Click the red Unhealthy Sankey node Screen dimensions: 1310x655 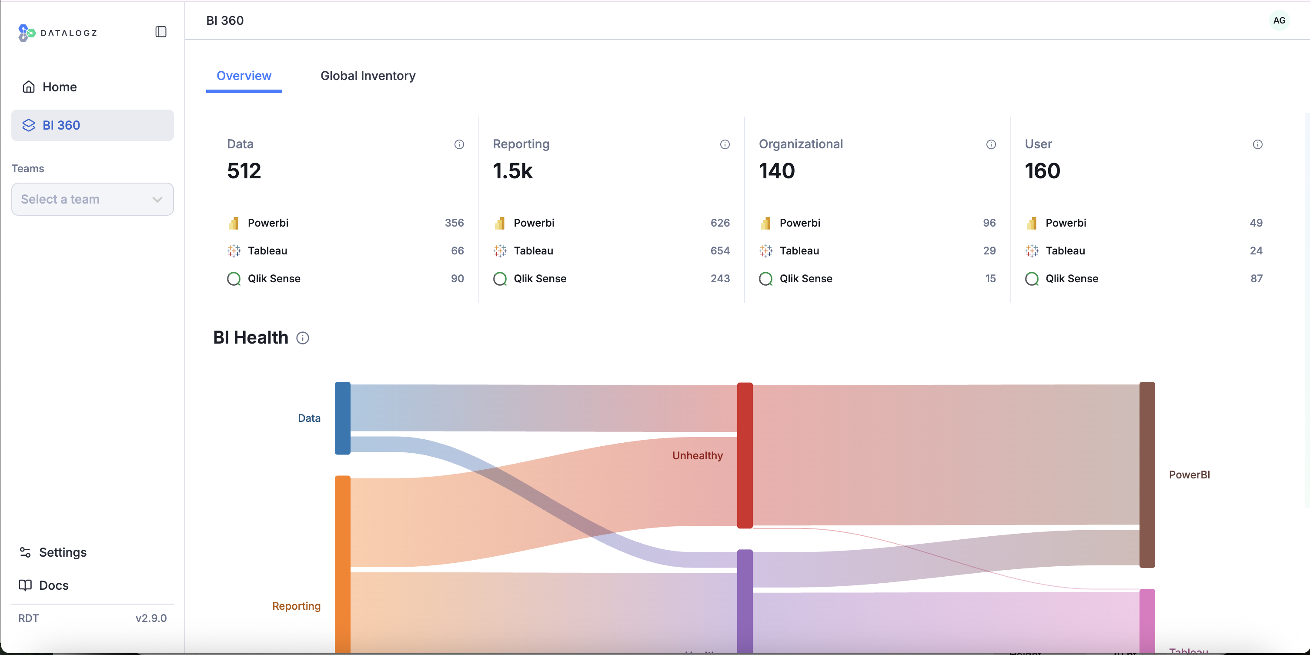pyautogui.click(x=745, y=455)
